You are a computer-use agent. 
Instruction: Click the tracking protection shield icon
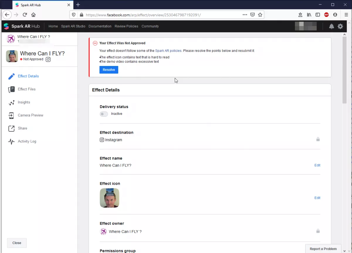pyautogui.click(x=74, y=15)
